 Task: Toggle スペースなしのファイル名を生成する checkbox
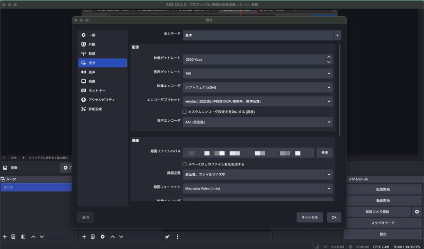click(x=185, y=164)
